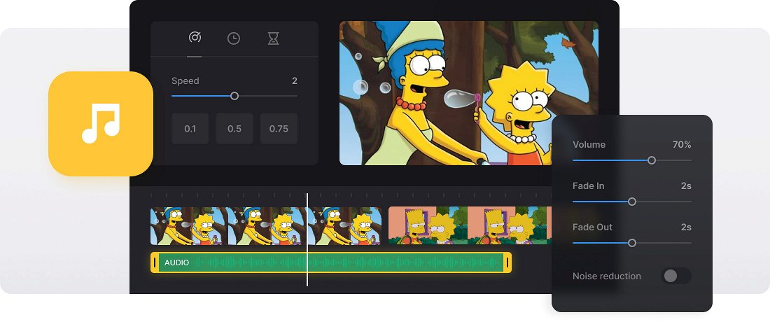Click the Volume label
The image size is (770, 322).
point(589,144)
